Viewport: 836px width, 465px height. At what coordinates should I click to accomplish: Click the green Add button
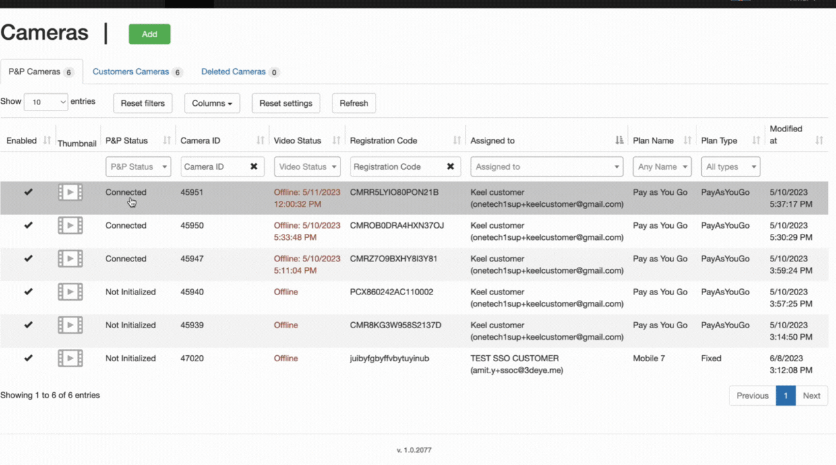[150, 34]
